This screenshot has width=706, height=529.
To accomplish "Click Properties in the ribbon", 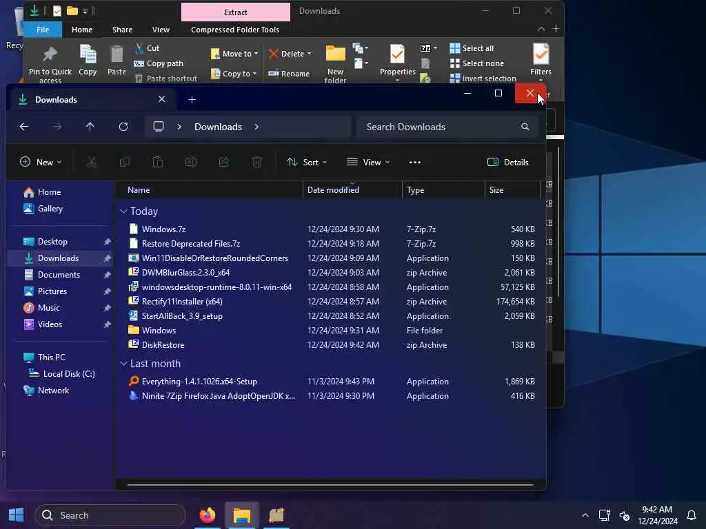I will 398,61.
